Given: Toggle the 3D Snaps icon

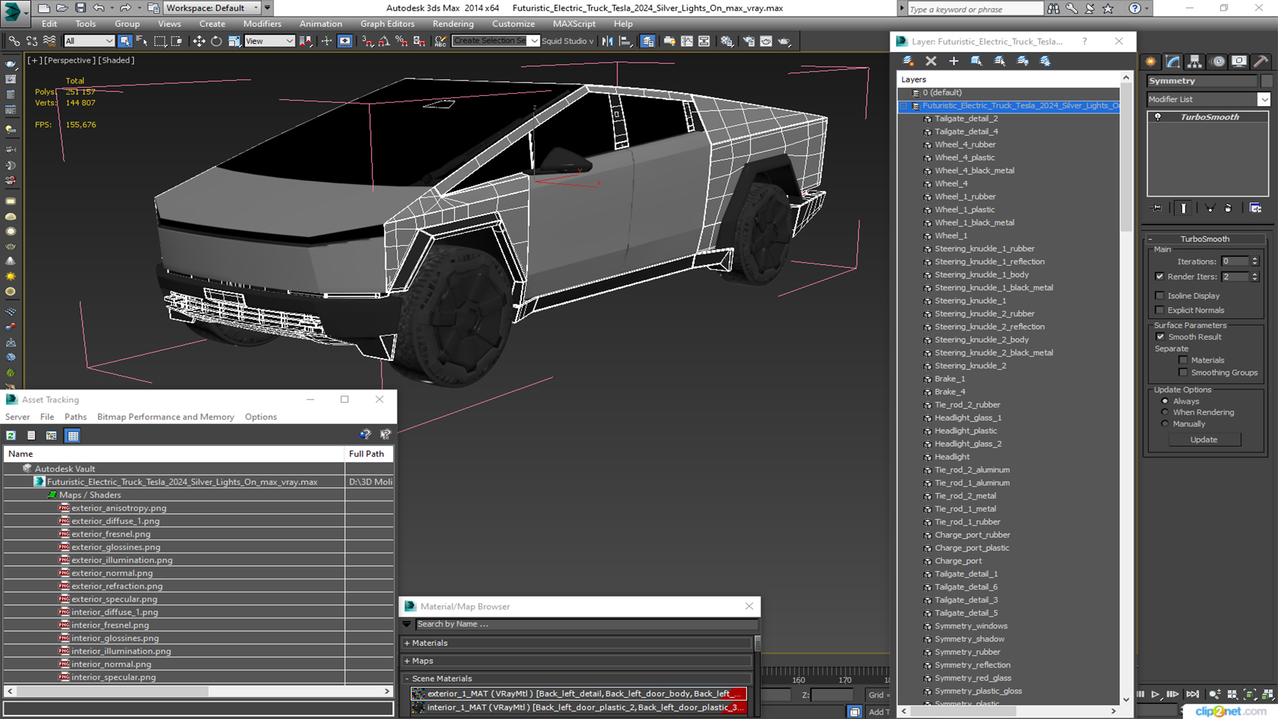Looking at the screenshot, I should pyautogui.click(x=367, y=41).
